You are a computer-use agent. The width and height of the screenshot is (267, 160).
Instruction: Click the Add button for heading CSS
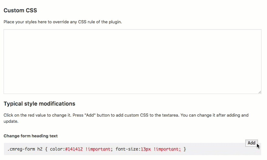251,143
